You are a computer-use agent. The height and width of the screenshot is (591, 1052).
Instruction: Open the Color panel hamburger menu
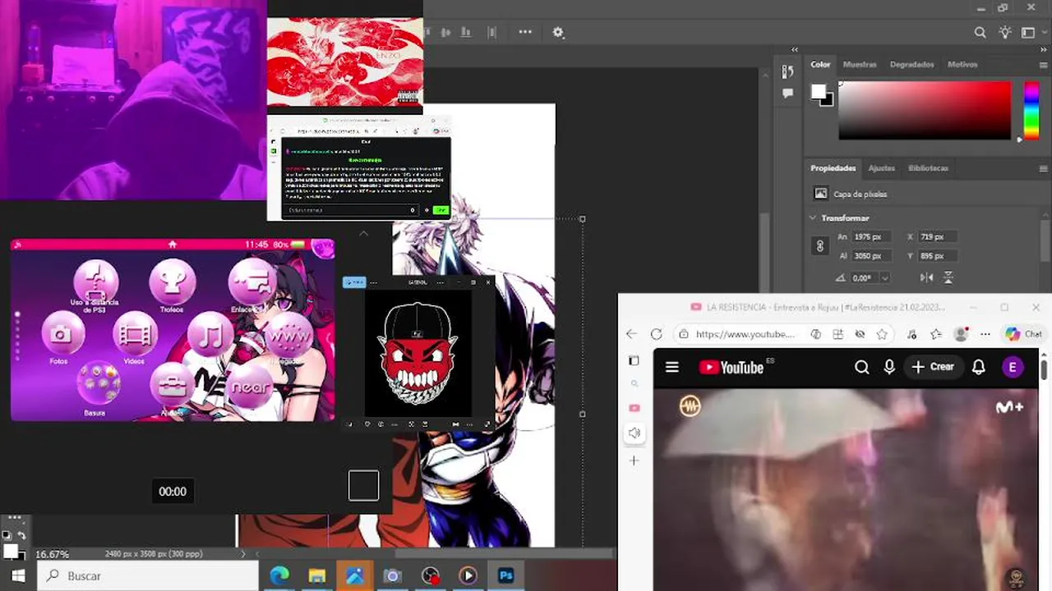(x=1044, y=65)
